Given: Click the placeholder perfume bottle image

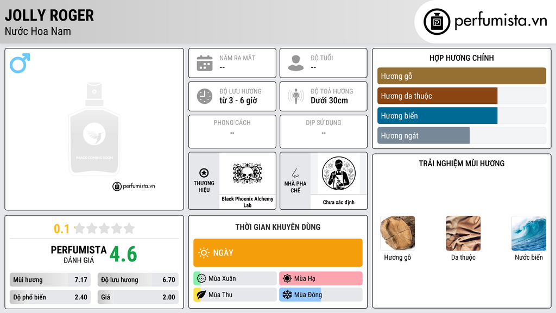Looking at the screenshot, I should (94, 129).
